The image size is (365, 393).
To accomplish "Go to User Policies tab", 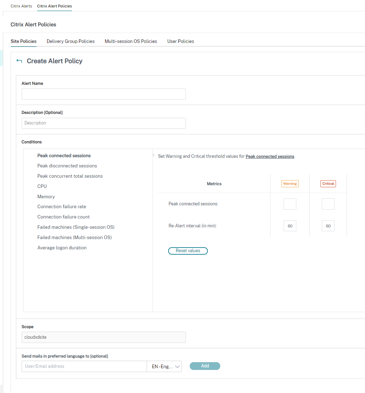I will point(181,41).
